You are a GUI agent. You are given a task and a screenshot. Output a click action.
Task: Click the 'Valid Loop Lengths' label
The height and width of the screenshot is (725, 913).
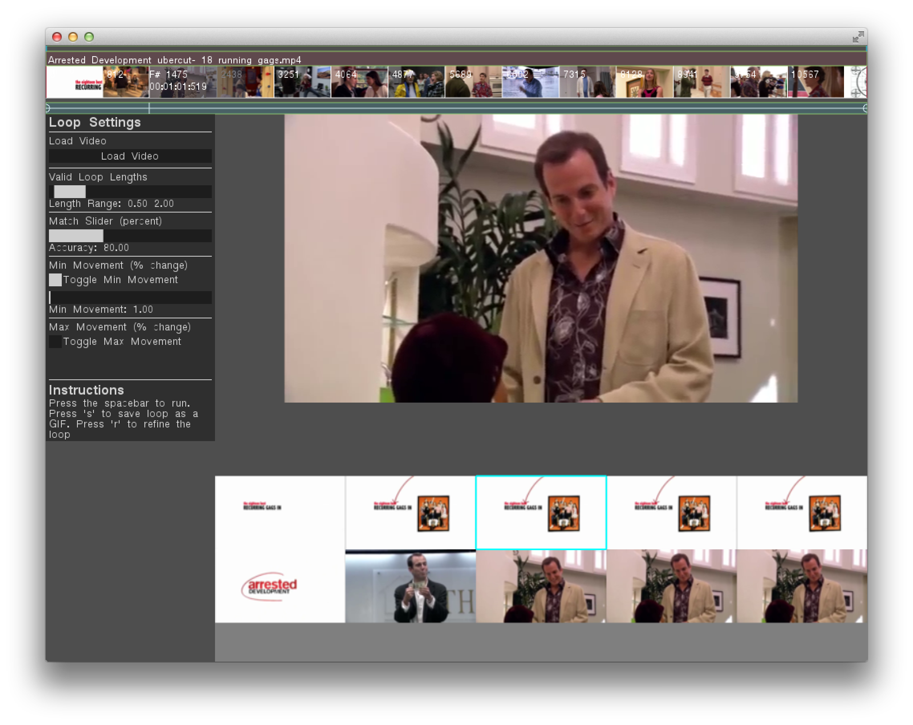(98, 177)
